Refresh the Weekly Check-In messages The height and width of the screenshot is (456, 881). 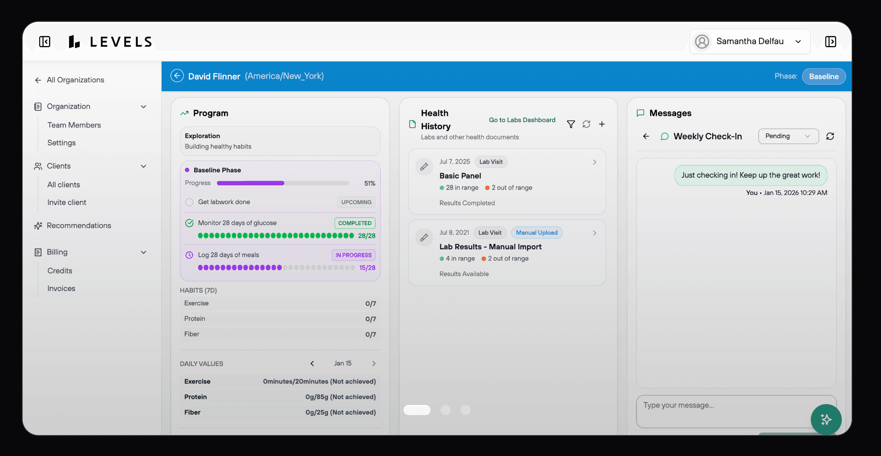click(x=830, y=136)
